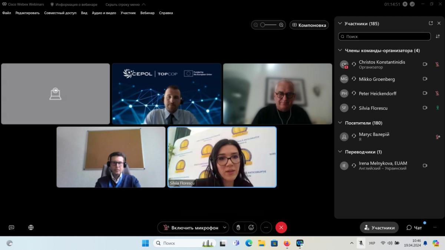Select Mikko Groenberg in participant list
The height and width of the screenshot is (250, 445).
click(389, 79)
